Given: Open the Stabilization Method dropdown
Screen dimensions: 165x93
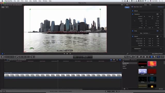Looking at the screenshot, I should click(x=146, y=51).
